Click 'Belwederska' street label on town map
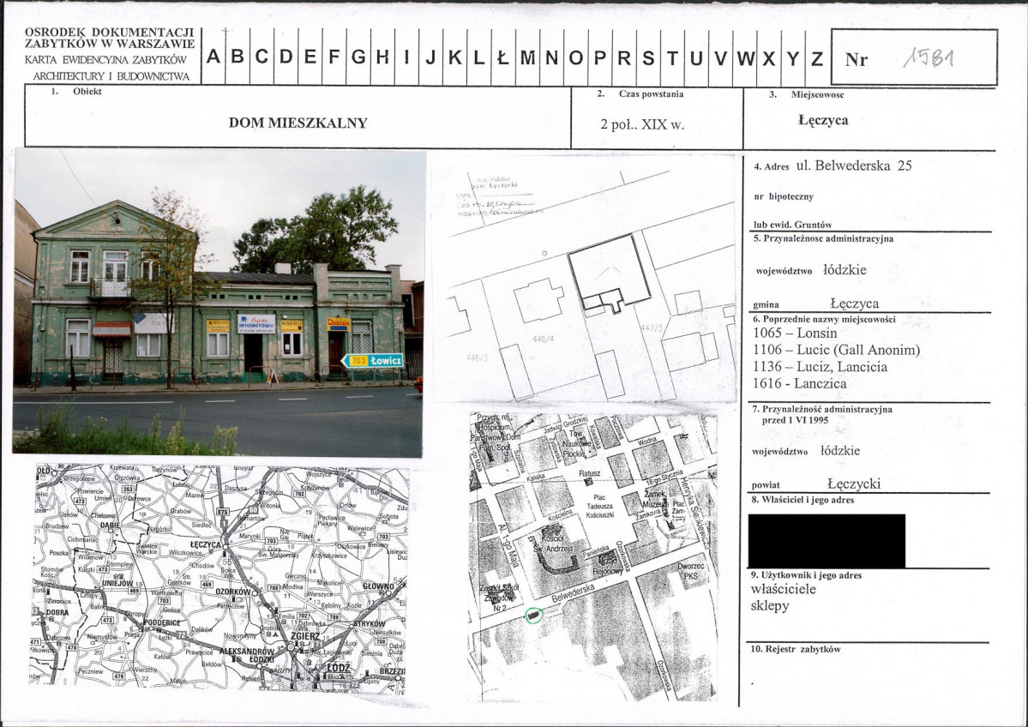 click(x=573, y=595)
